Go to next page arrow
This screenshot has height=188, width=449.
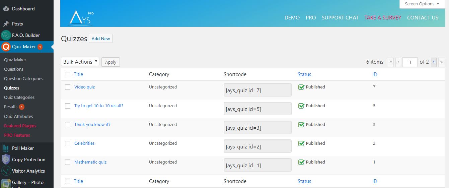(x=434, y=62)
